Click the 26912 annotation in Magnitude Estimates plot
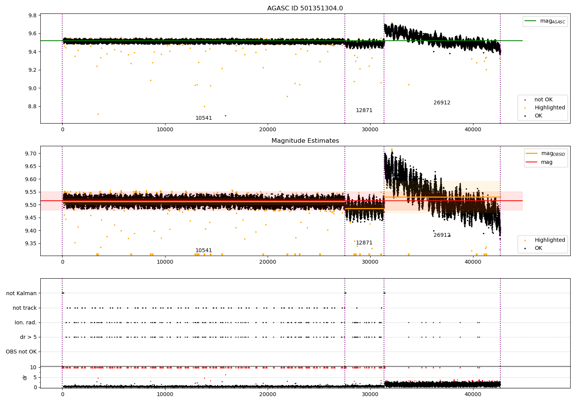The height and width of the screenshot is (403, 576). (442, 235)
